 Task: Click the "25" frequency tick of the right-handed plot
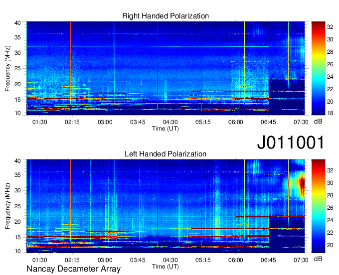[18, 68]
